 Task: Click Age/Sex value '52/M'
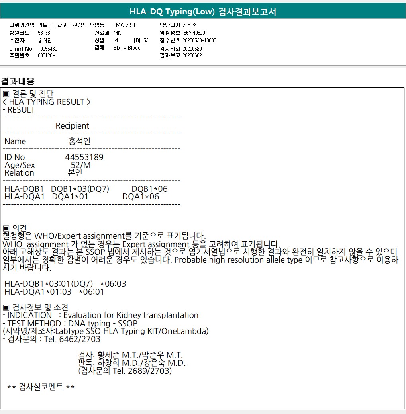point(80,165)
